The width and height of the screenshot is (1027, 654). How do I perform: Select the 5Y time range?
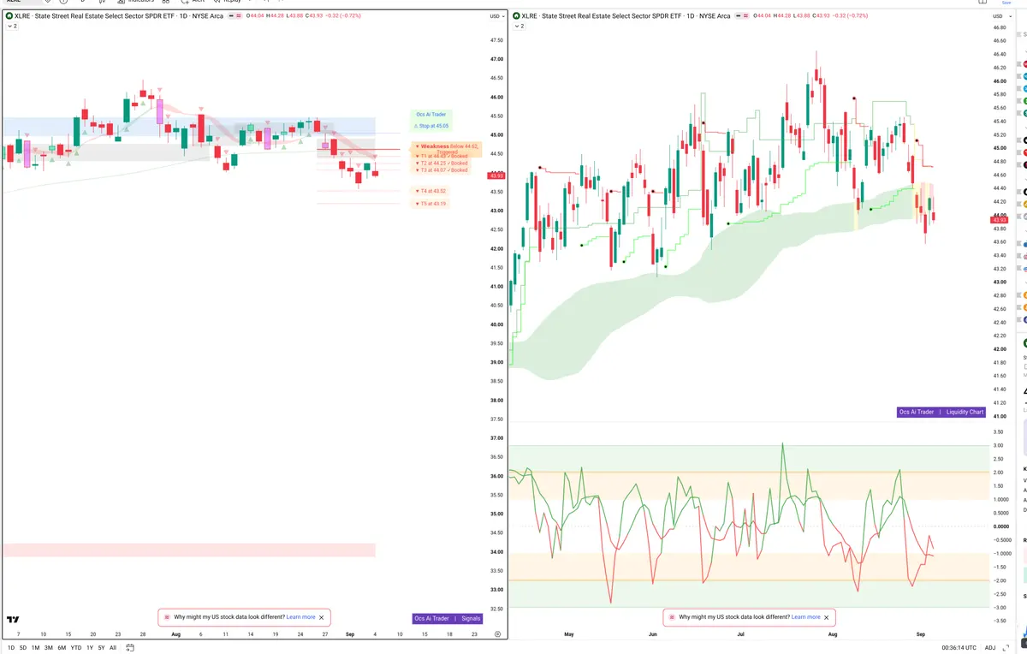pyautogui.click(x=101, y=648)
